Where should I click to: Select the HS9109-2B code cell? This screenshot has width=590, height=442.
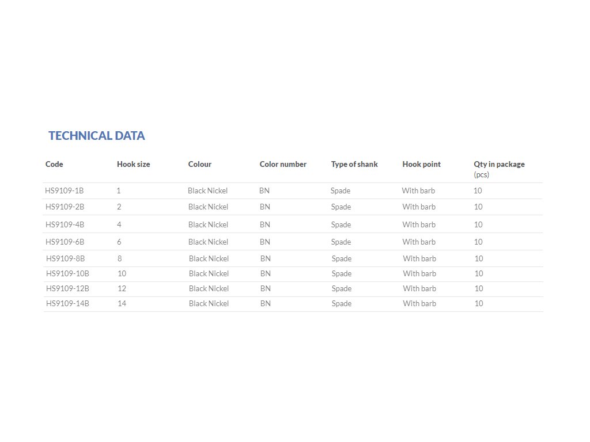point(65,207)
